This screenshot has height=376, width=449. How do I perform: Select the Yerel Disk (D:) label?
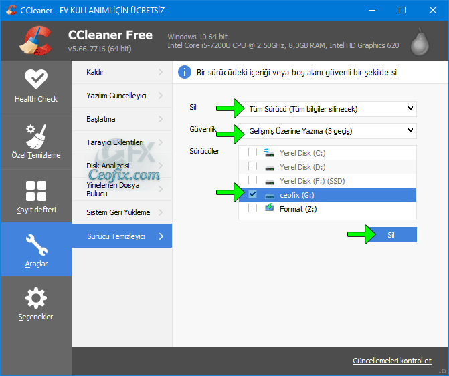tap(302, 167)
